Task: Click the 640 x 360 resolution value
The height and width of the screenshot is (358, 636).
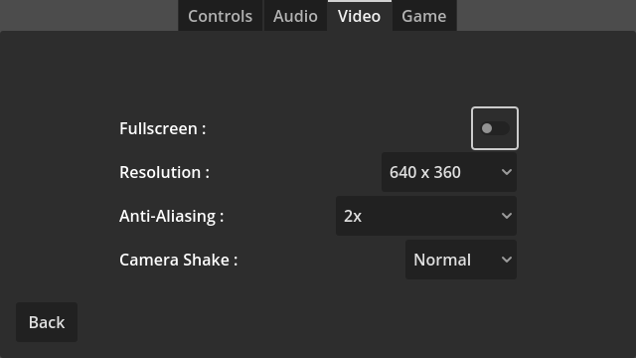Action: (x=425, y=172)
